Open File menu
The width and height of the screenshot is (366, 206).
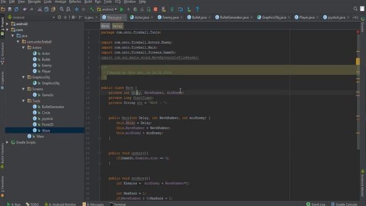3,2
